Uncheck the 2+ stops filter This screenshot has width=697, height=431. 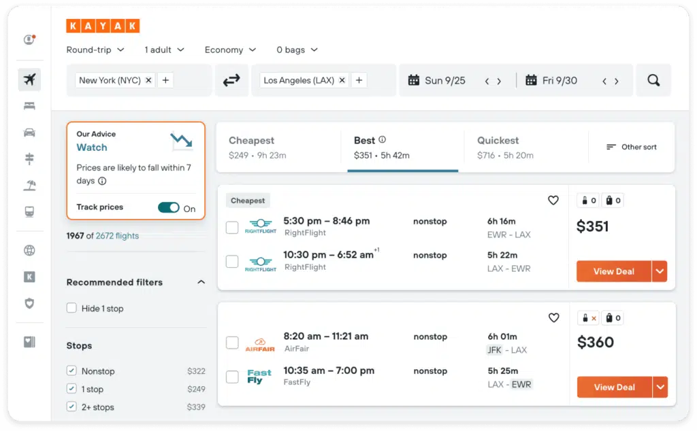coord(71,407)
